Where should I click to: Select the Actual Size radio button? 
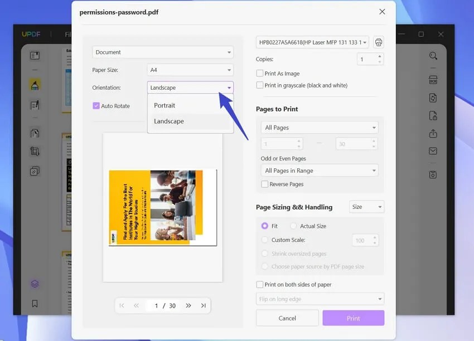[x=294, y=226]
